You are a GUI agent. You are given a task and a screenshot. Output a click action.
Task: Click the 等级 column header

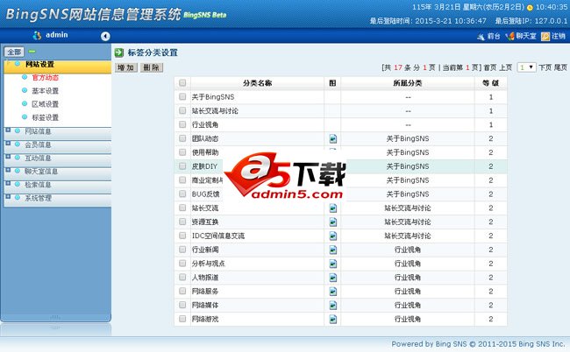click(x=490, y=83)
